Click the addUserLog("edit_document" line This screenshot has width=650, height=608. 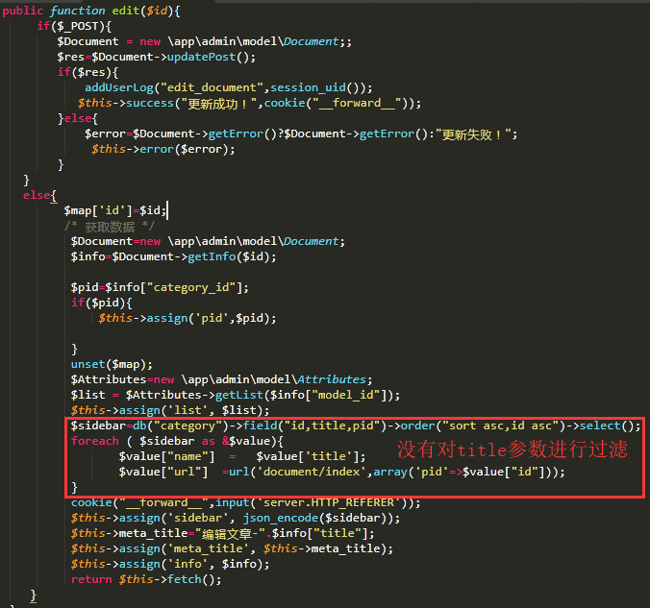(x=229, y=87)
